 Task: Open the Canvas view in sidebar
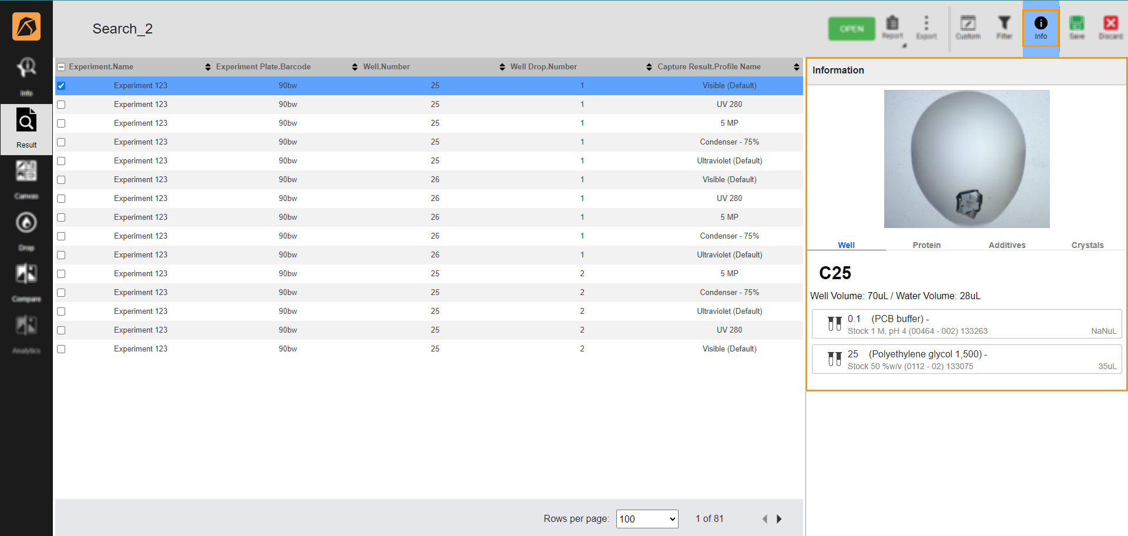26,179
